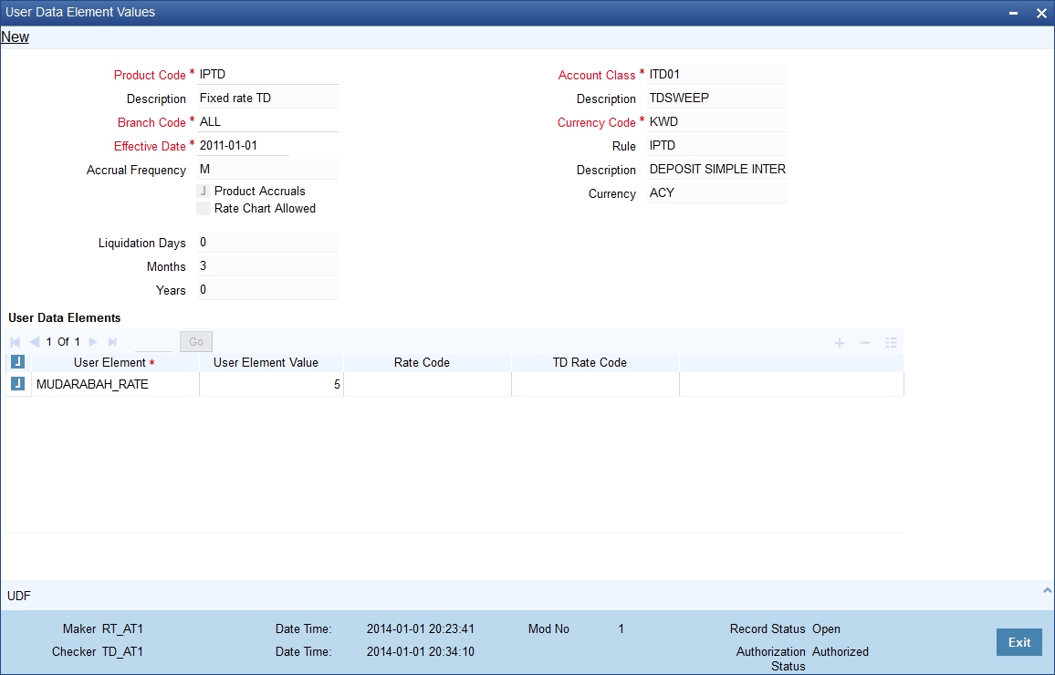Go to last page of User Data Elements

112,342
